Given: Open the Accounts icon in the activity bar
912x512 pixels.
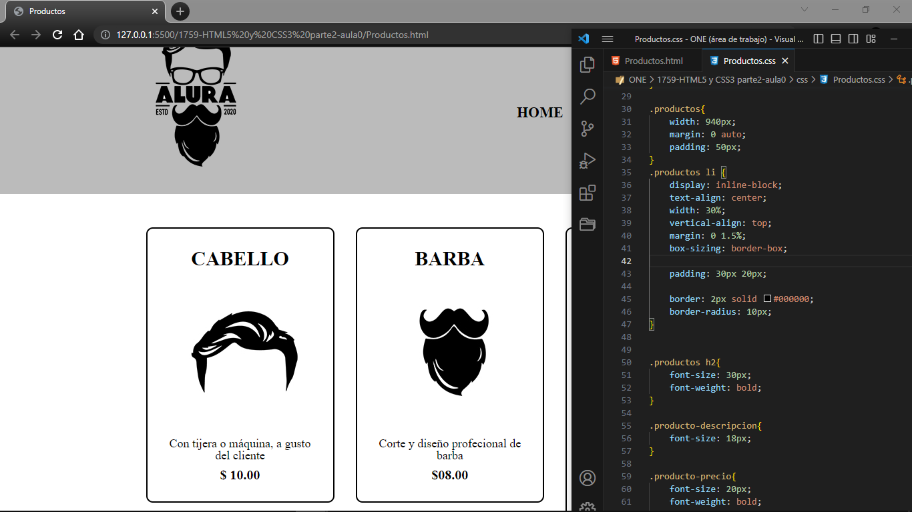Looking at the screenshot, I should tap(587, 478).
